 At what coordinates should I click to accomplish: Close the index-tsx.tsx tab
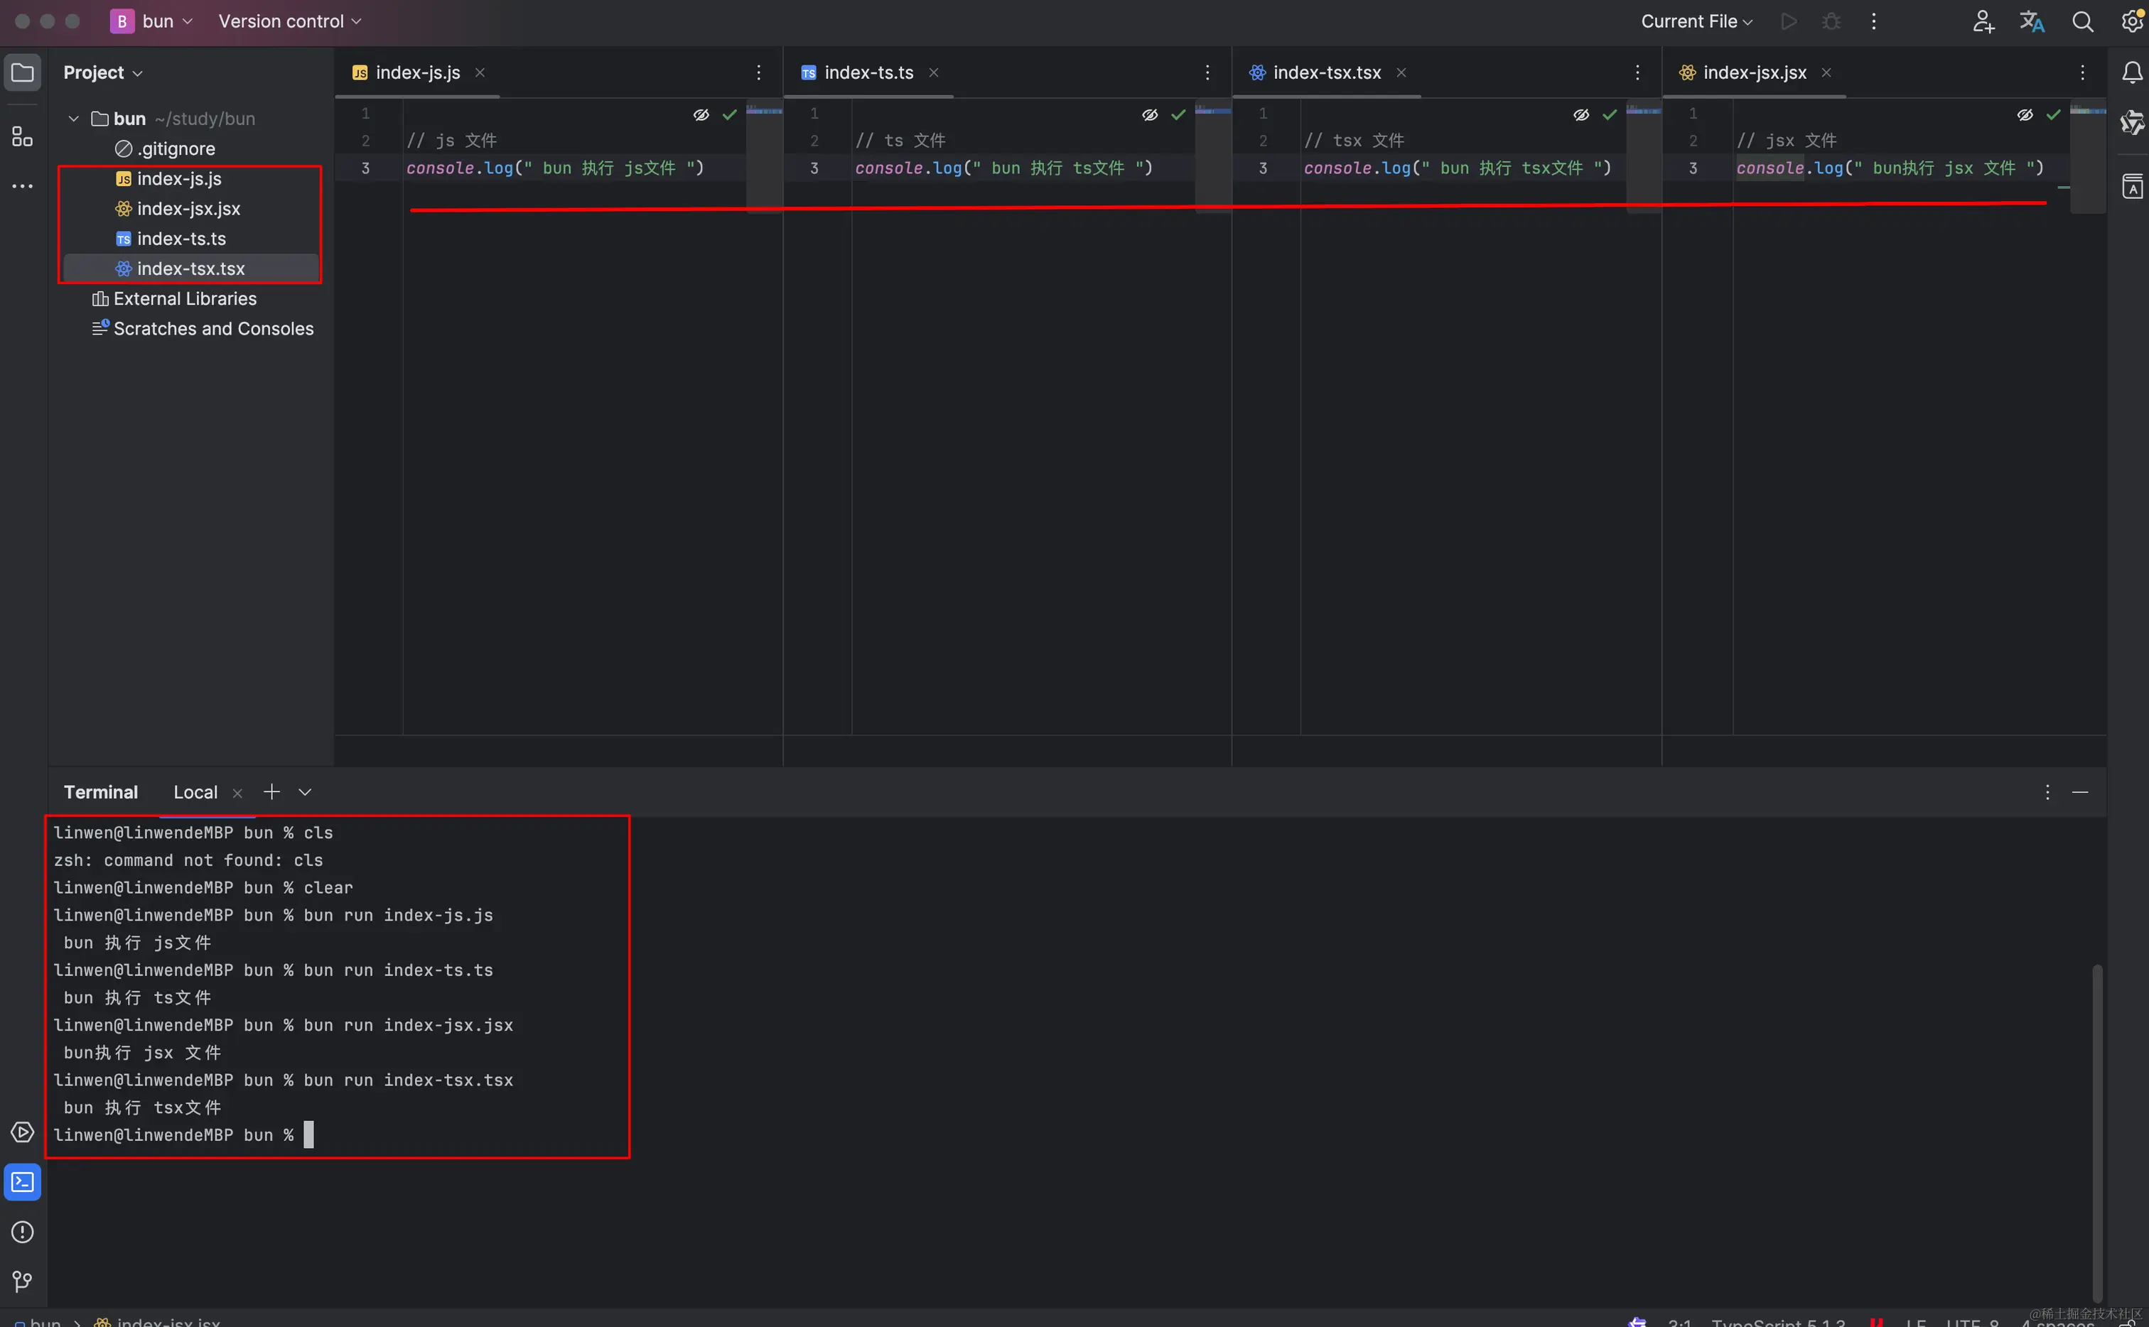tap(1401, 73)
